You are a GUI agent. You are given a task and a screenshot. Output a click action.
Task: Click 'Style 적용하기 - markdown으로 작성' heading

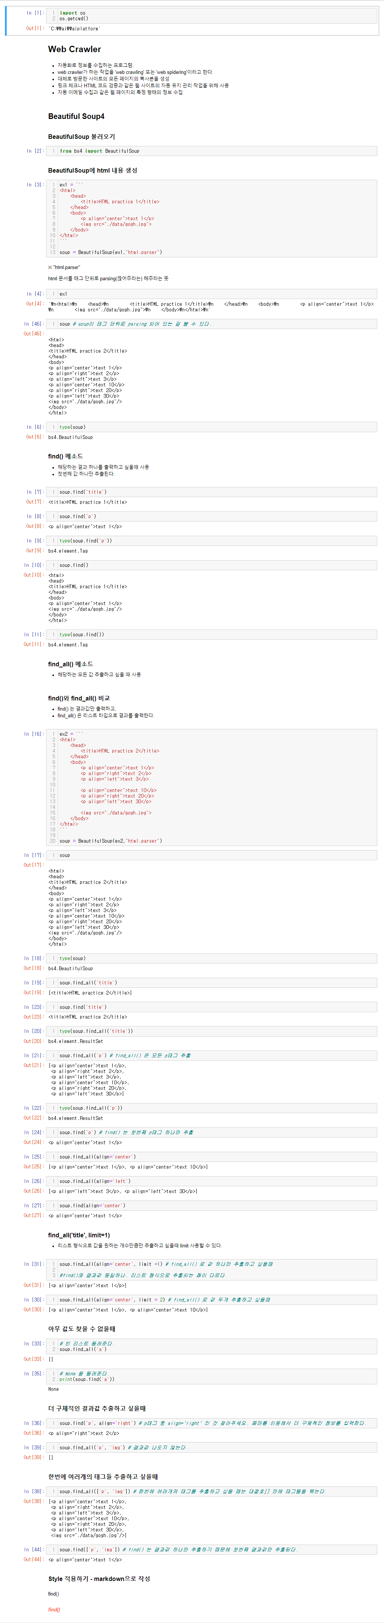99,1579
